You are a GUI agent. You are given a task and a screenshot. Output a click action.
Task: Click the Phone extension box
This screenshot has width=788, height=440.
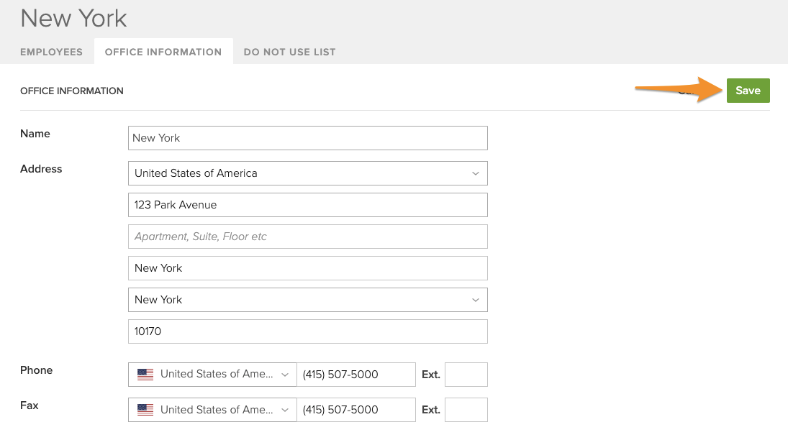point(466,375)
